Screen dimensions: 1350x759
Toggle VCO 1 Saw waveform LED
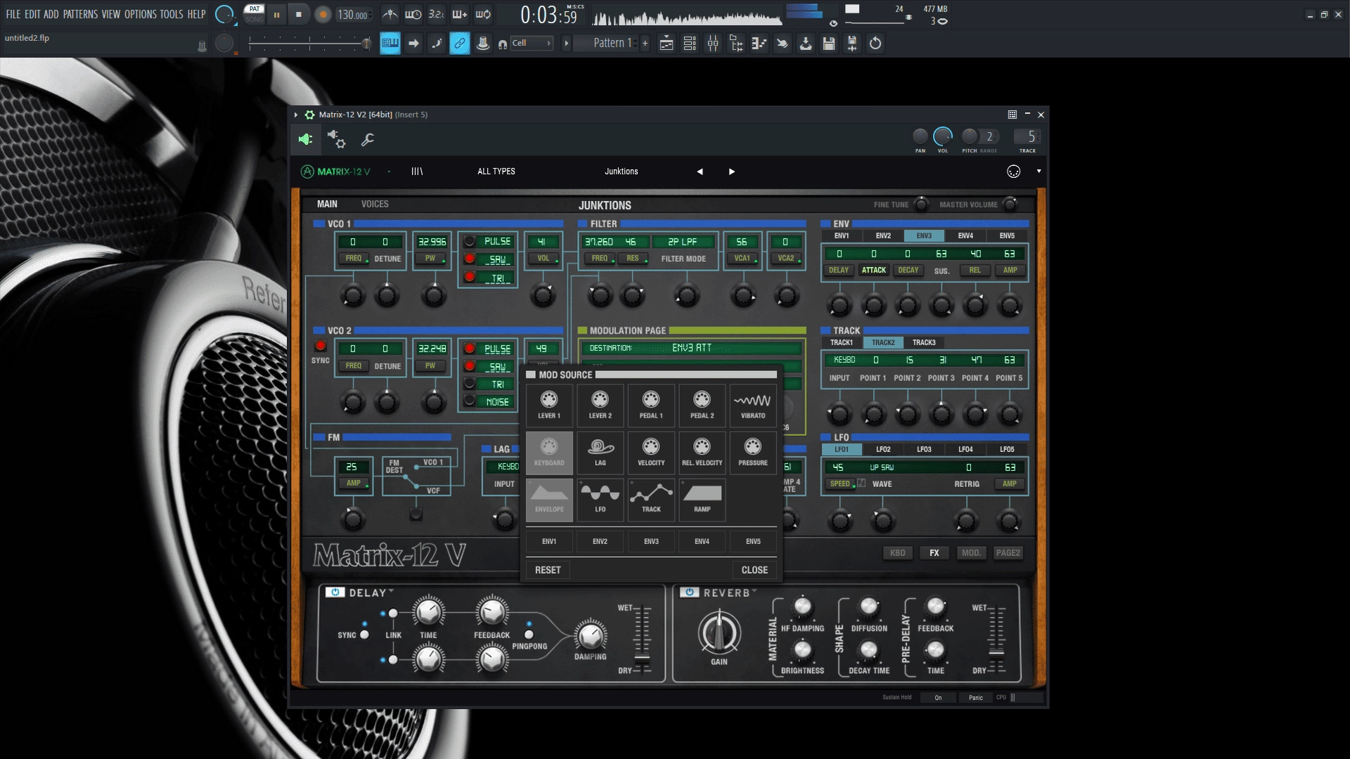click(x=469, y=259)
